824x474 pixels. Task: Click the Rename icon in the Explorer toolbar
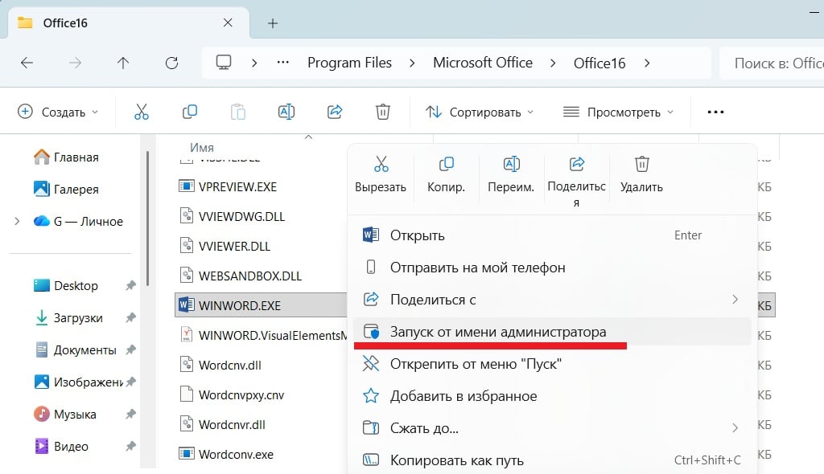pos(286,112)
